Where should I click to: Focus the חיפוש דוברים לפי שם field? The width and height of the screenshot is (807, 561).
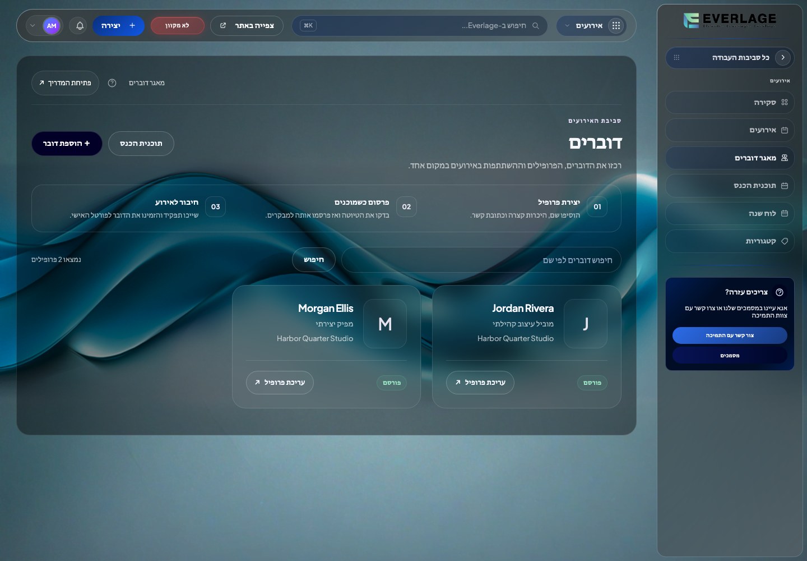[x=481, y=260]
